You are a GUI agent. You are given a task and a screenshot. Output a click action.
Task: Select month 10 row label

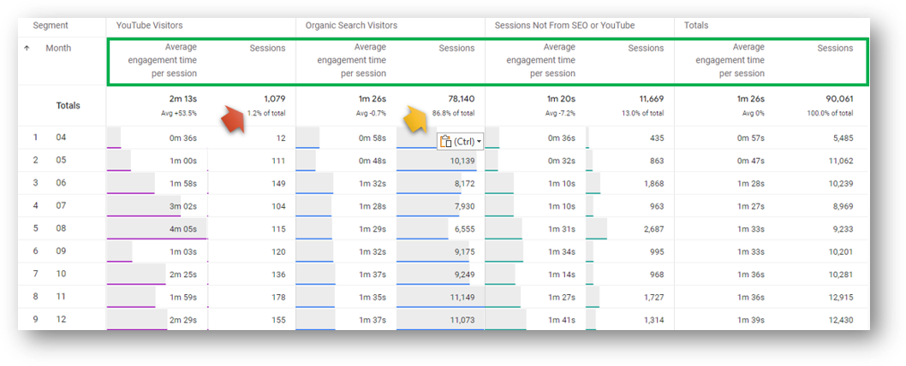62,274
